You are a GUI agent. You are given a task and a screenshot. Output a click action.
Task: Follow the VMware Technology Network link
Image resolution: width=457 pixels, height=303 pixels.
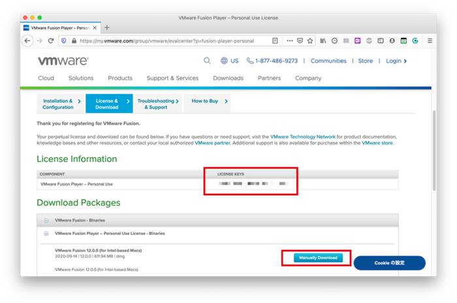pyautogui.click(x=302, y=136)
